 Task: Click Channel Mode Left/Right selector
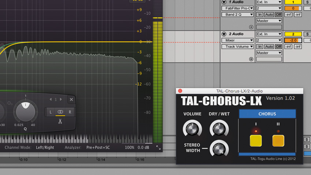pyautogui.click(x=45, y=148)
